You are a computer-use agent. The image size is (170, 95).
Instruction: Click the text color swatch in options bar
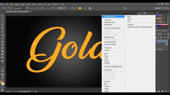click(80, 8)
